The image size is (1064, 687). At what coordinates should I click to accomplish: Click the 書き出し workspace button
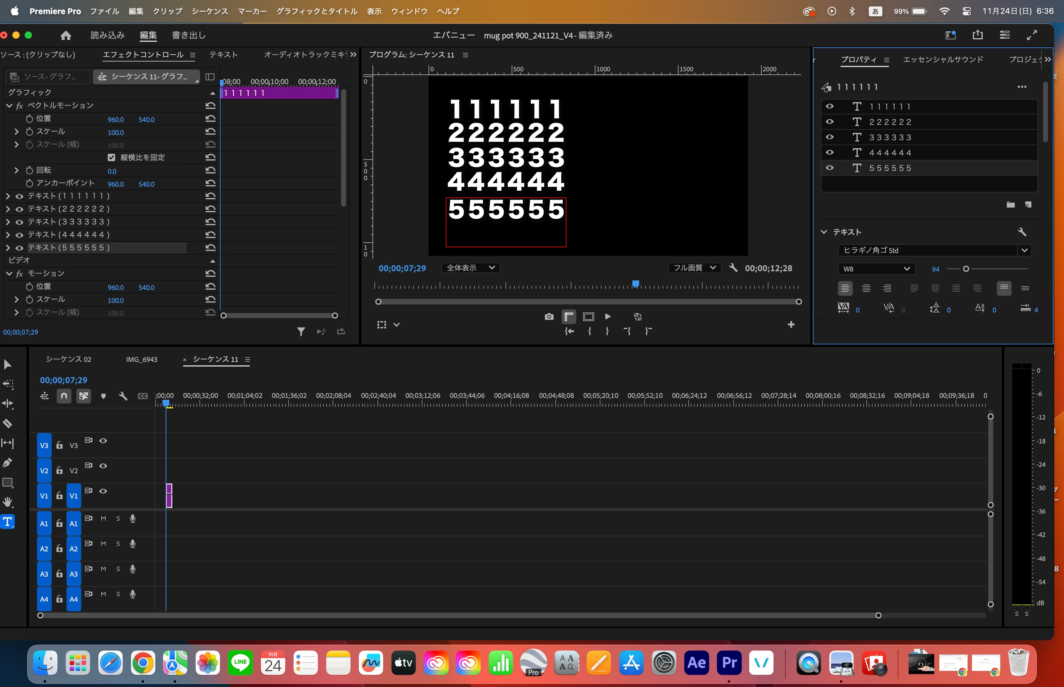[188, 35]
